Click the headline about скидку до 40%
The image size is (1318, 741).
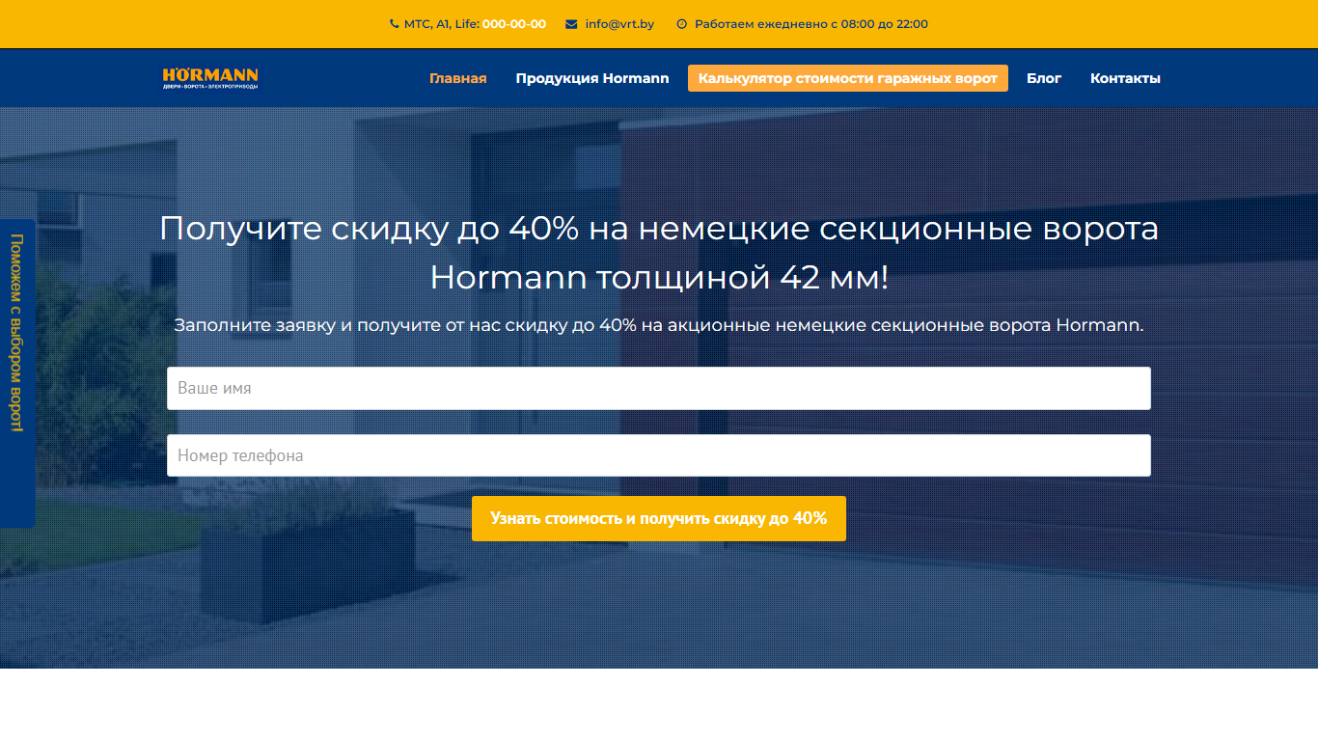point(659,253)
